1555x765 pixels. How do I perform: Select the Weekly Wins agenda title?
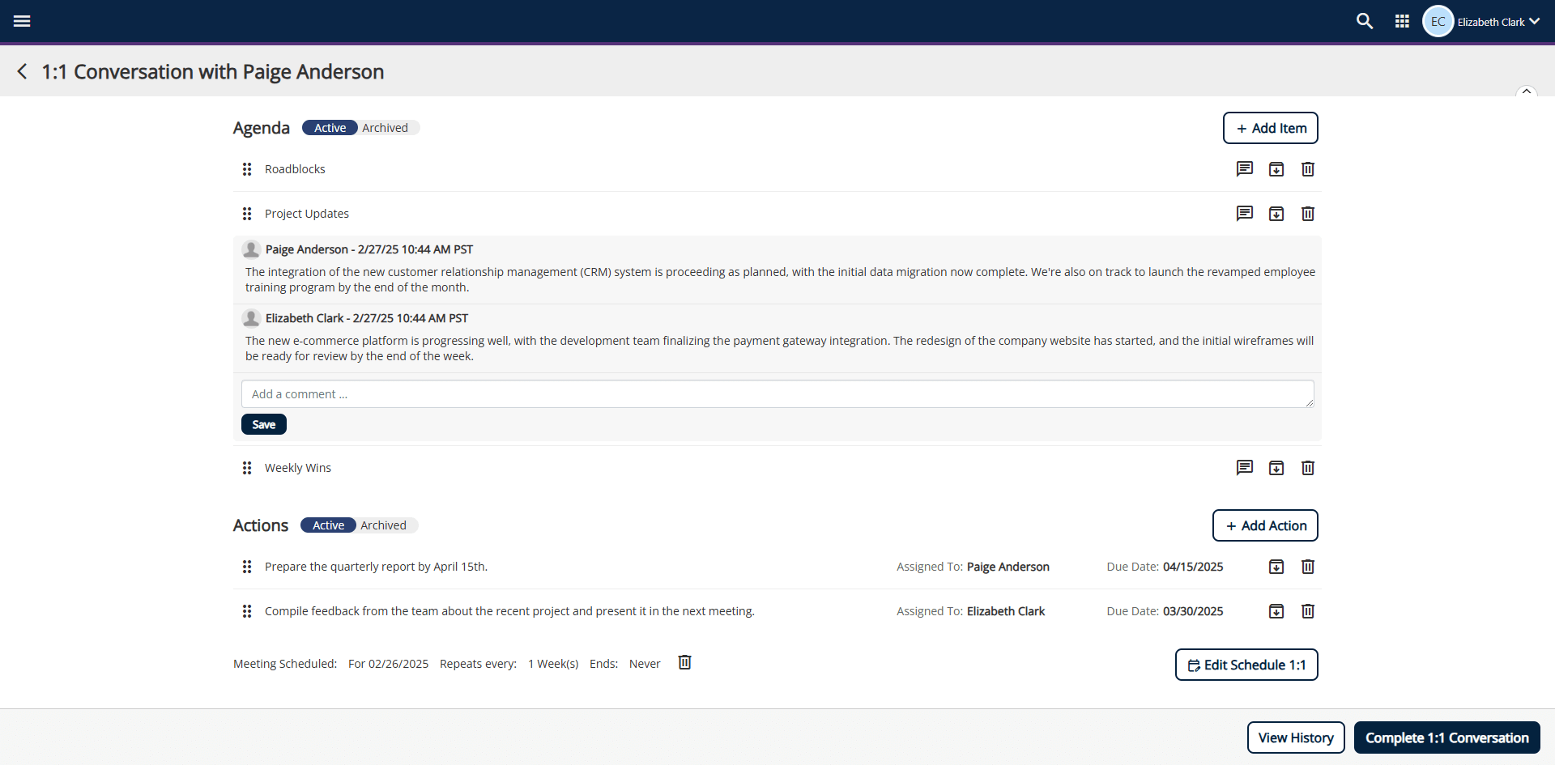(298, 468)
